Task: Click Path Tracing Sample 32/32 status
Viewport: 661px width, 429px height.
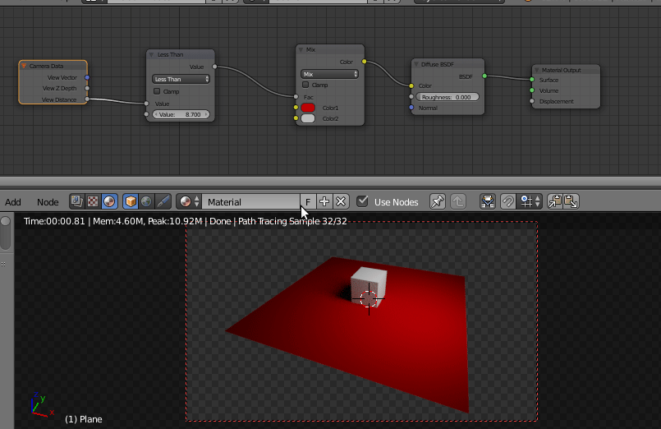Action: (292, 221)
